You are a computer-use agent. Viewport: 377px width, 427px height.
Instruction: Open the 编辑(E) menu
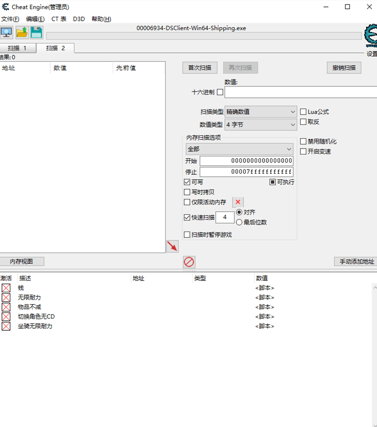point(35,19)
